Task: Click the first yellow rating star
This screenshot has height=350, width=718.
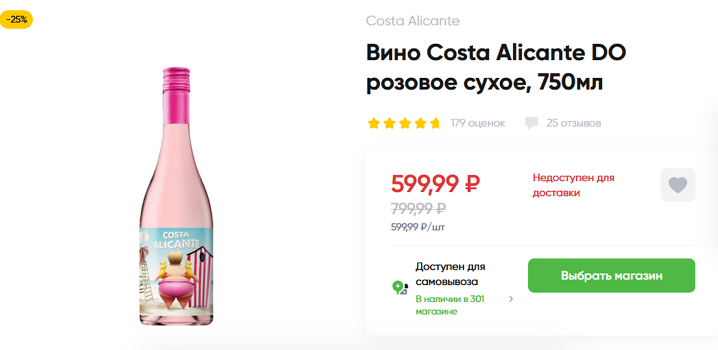Action: click(x=373, y=122)
